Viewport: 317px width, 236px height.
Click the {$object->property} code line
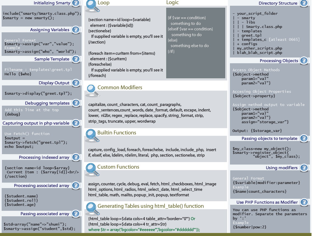[x=254, y=96]
